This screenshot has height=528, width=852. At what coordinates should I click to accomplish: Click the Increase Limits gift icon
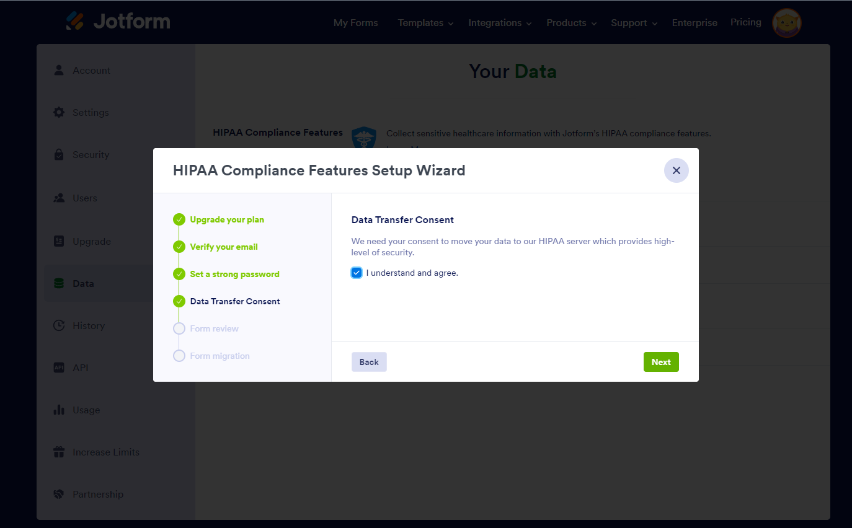click(59, 452)
